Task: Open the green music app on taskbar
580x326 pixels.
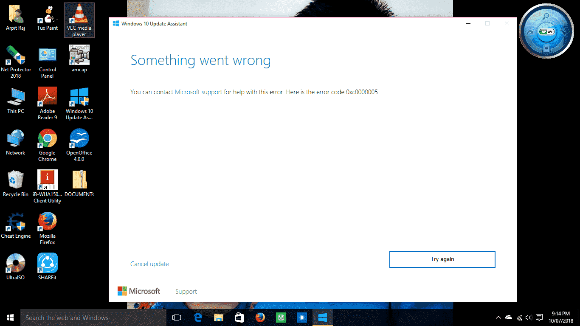Action: coord(281,318)
